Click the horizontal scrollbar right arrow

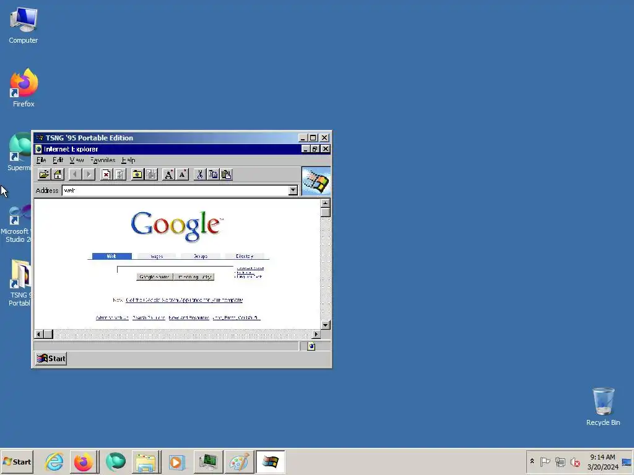[x=316, y=335]
